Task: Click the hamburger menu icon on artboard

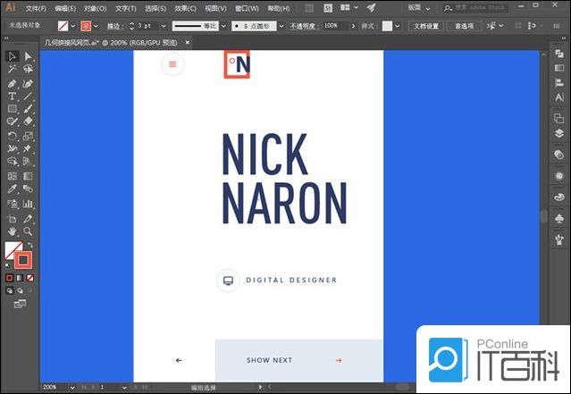Action: coord(172,63)
